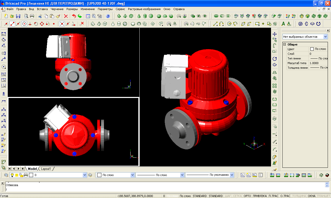Save drawing with the floppy disk icon

[18, 16]
